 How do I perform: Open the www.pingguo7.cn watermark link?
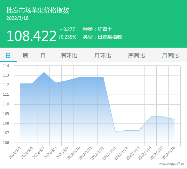point(171,164)
